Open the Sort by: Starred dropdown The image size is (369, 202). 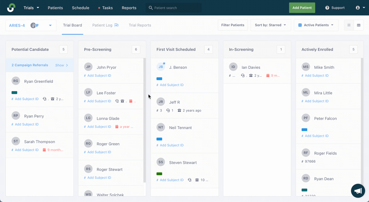(x=271, y=25)
